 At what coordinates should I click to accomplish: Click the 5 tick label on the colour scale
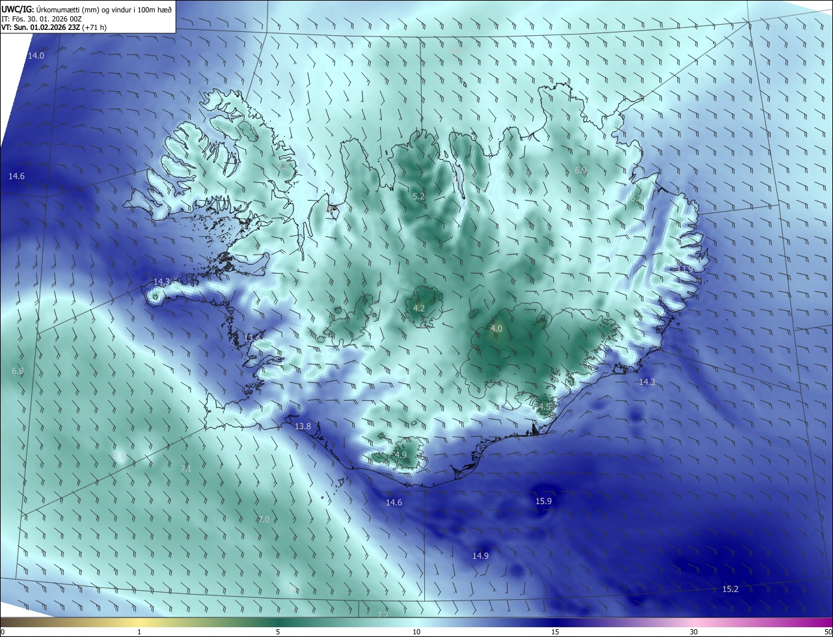coord(278,632)
